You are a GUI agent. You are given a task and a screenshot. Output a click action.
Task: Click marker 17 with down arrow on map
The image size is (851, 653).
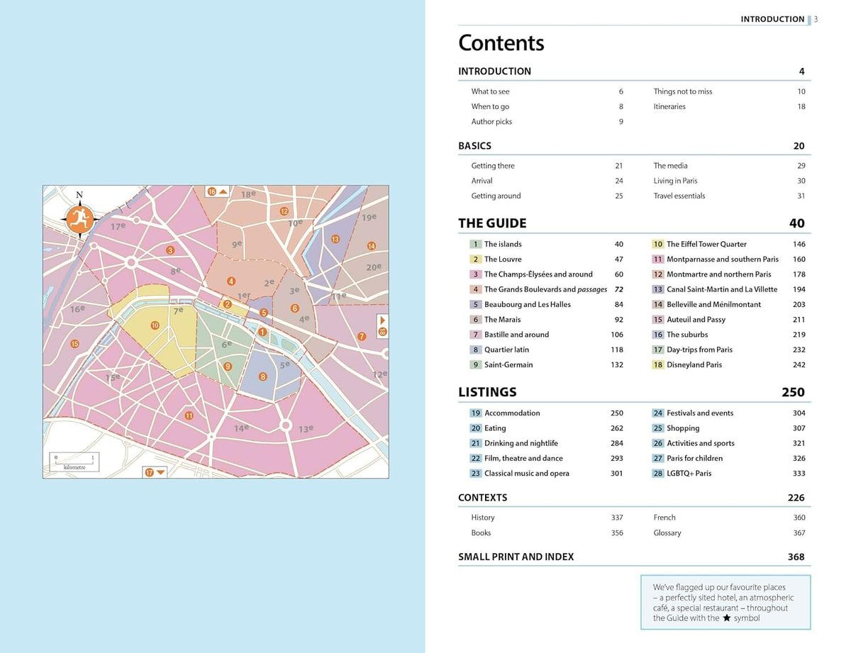pos(155,472)
